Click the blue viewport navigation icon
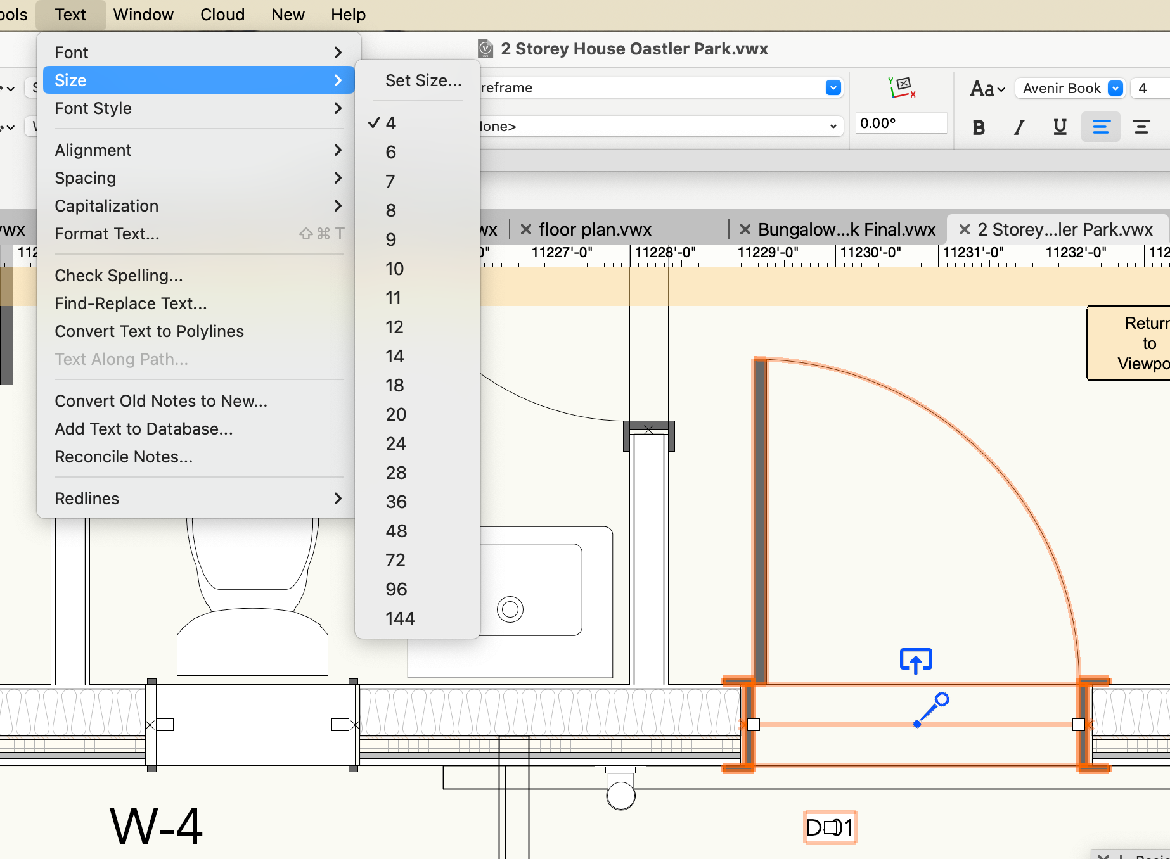Image resolution: width=1170 pixels, height=859 pixels. [x=915, y=660]
